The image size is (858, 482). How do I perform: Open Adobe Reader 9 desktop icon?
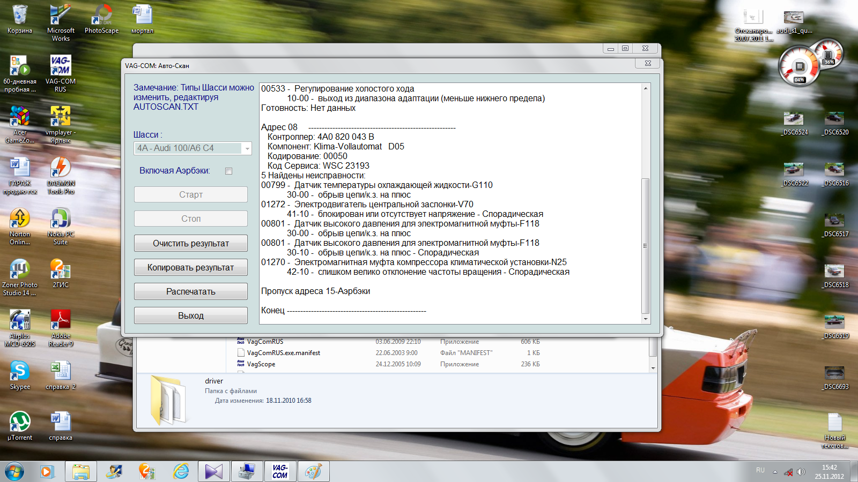(61, 320)
